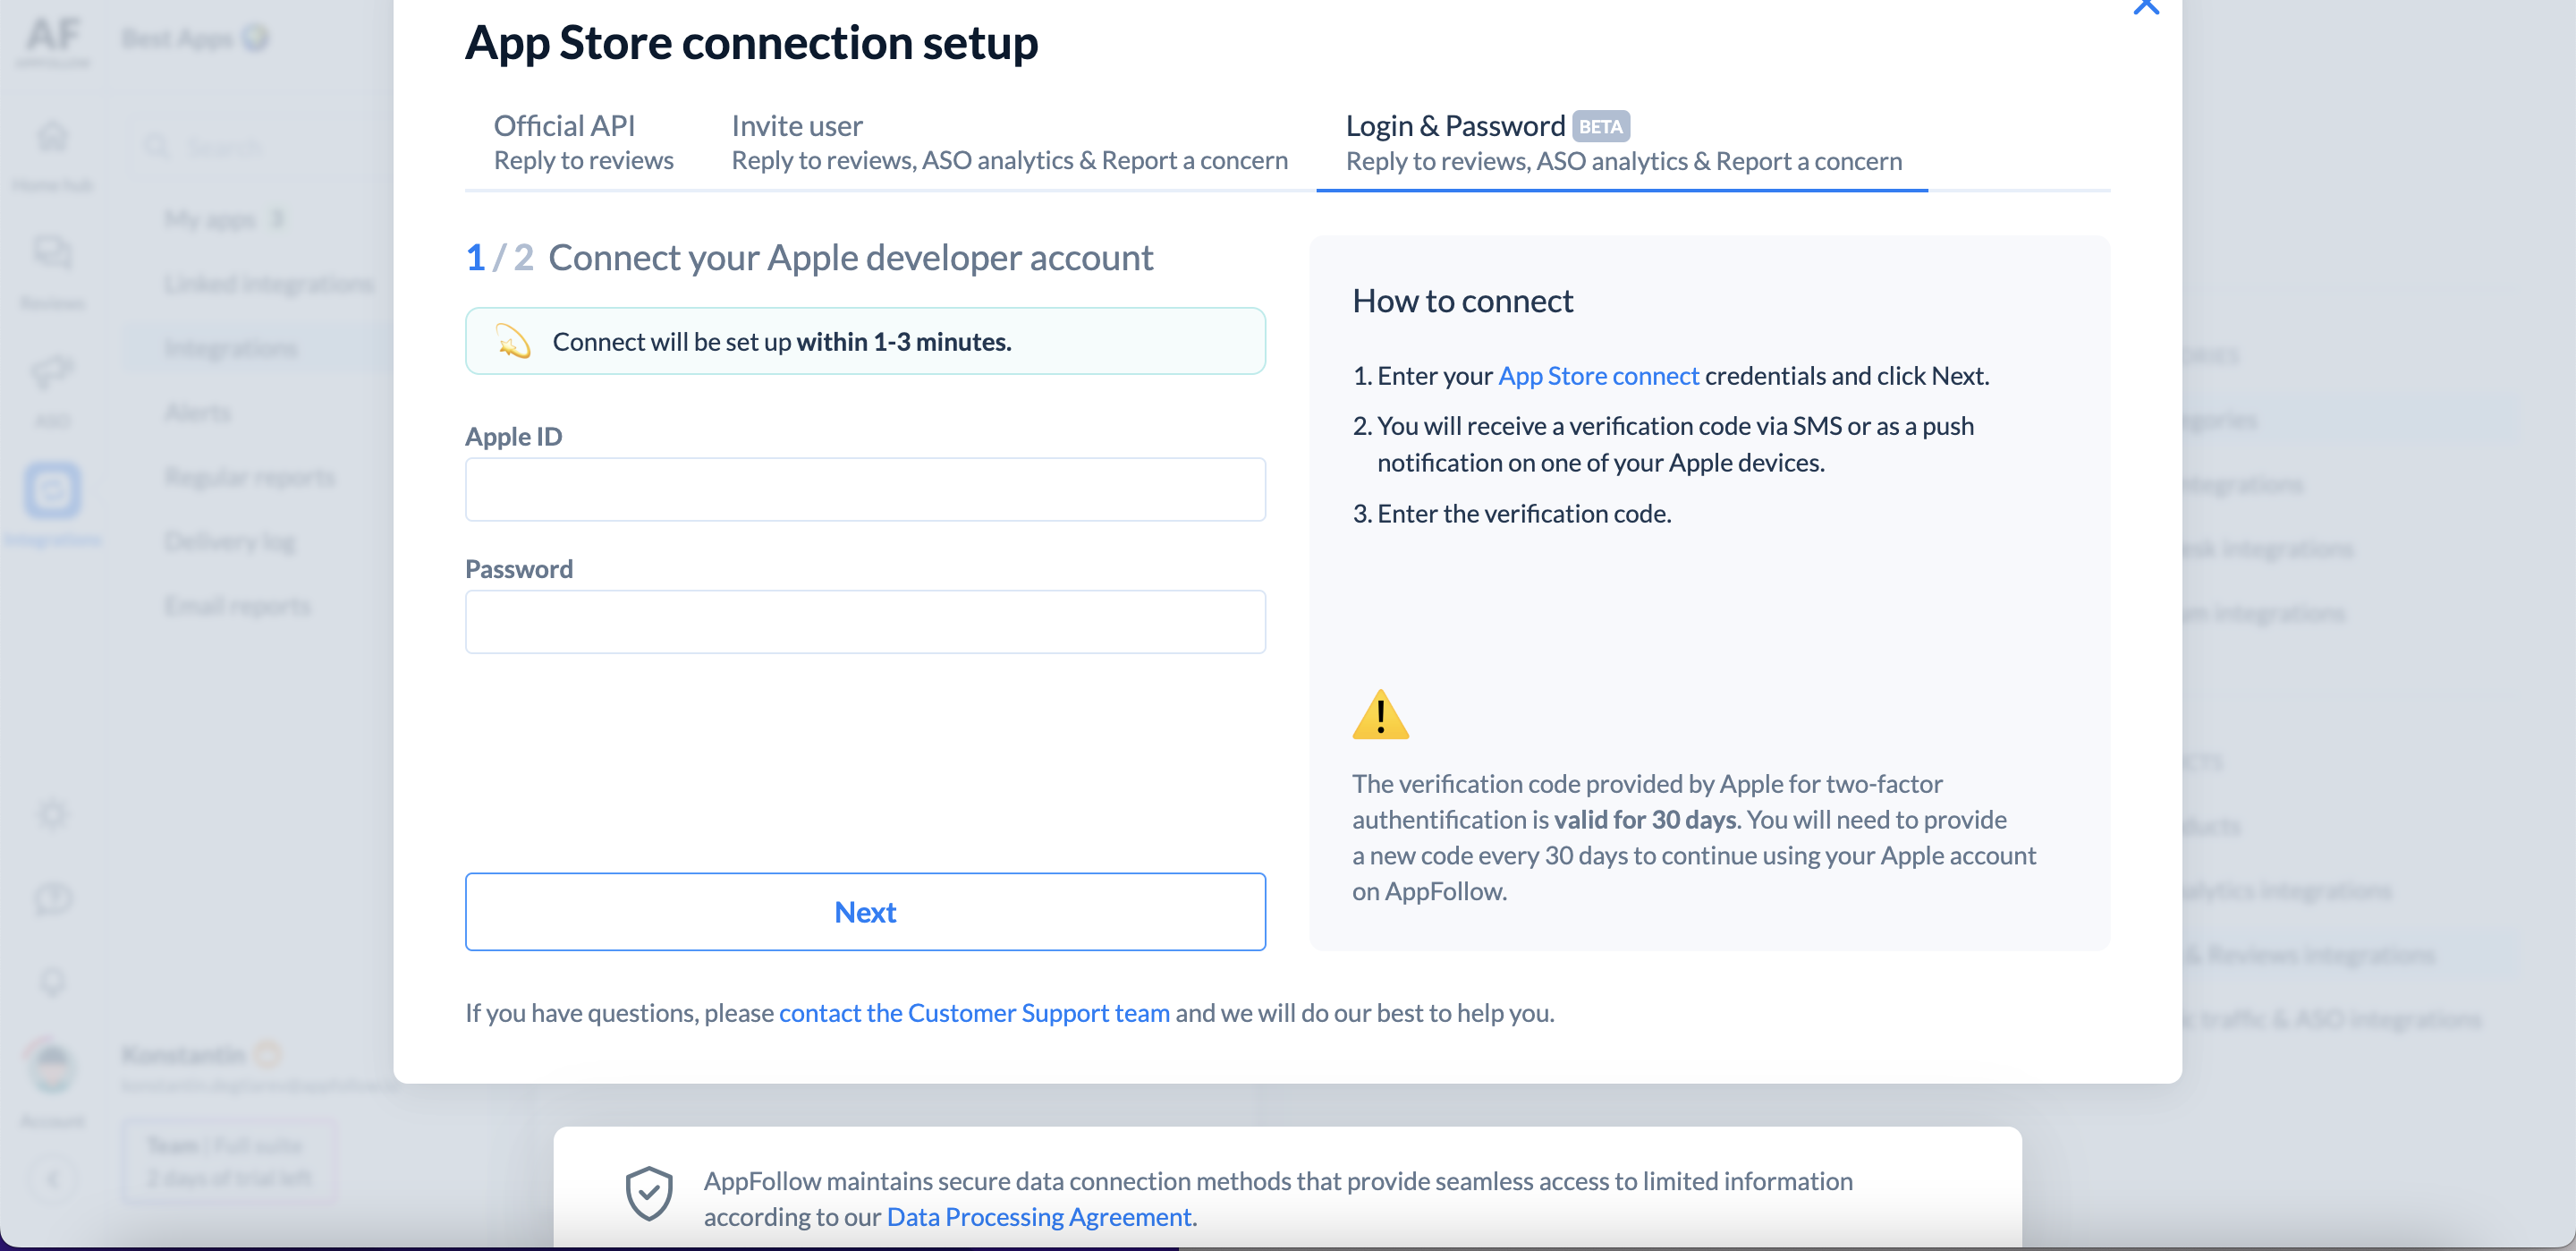Open Delivery log in the background menu

click(230, 541)
